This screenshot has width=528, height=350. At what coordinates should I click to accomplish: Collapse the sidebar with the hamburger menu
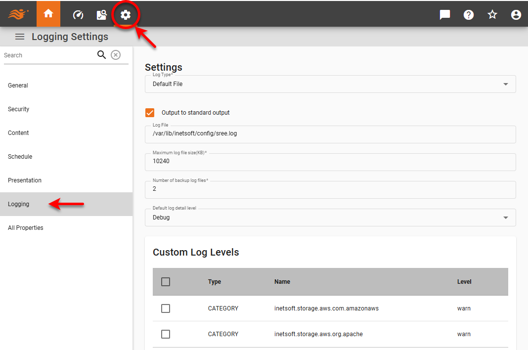[x=19, y=36]
